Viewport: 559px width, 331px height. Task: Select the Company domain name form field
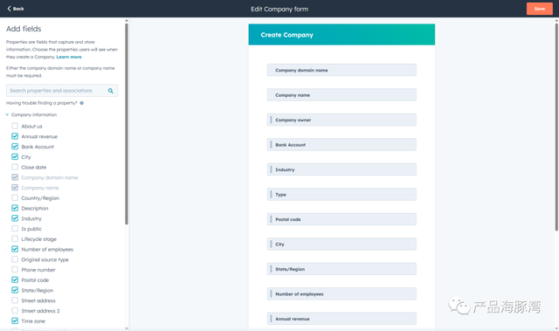(x=342, y=70)
